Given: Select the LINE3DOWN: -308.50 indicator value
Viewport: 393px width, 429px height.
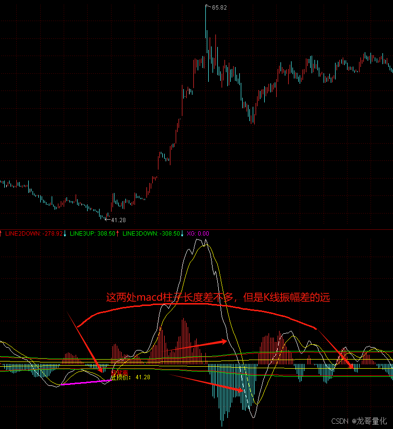Looking at the screenshot, I should click(x=151, y=234).
